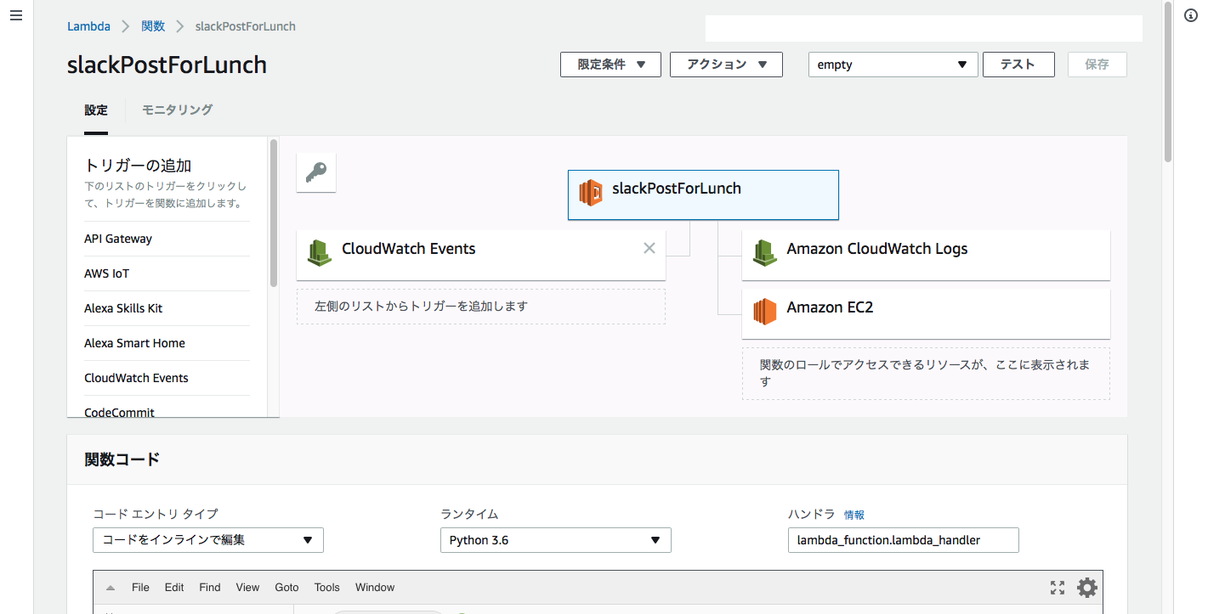Select the CloudWatch Events trigger card
The width and height of the screenshot is (1208, 614).
[480, 254]
